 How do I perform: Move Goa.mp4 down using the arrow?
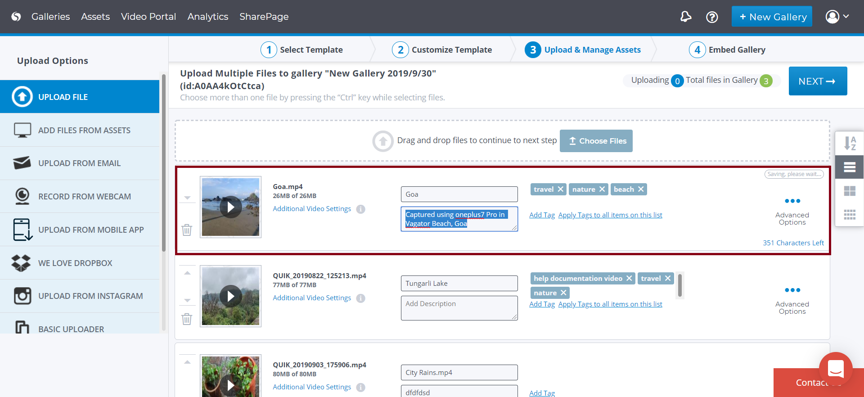188,198
